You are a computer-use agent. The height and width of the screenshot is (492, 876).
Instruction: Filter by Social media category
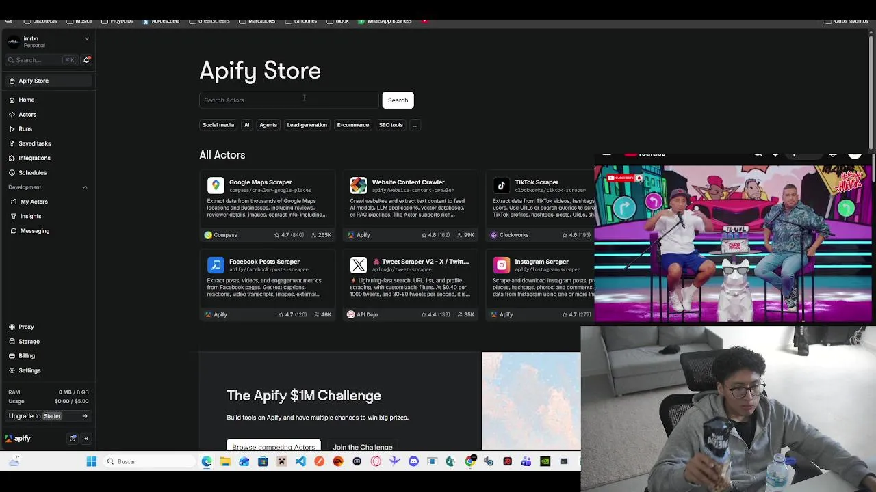click(218, 125)
